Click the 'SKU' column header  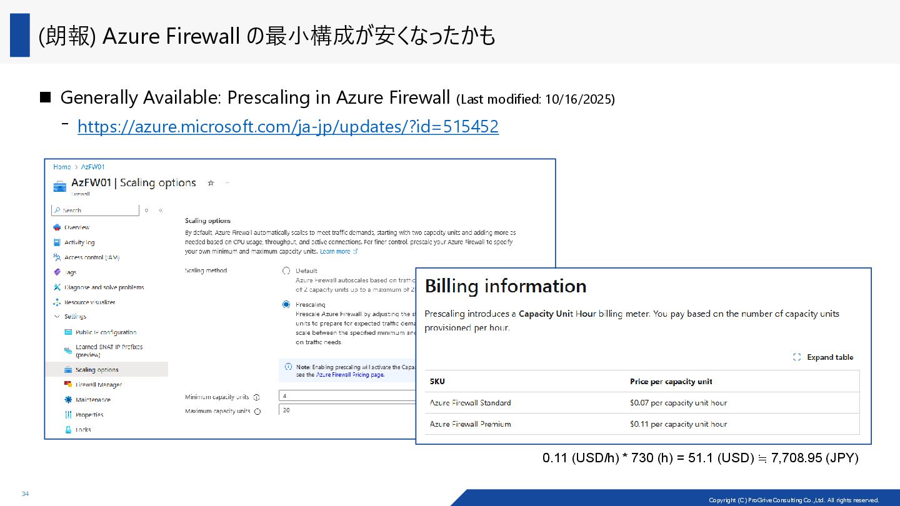click(x=437, y=382)
